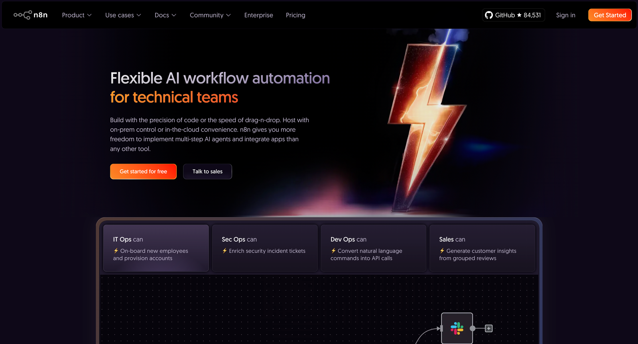Click the Talk to sales button
Screen dimensions: 638x344
tap(207, 172)
